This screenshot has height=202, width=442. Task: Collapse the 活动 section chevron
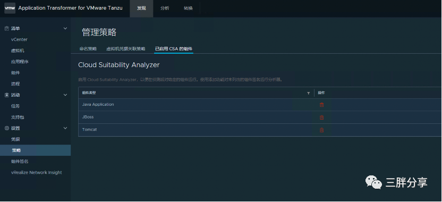65,95
